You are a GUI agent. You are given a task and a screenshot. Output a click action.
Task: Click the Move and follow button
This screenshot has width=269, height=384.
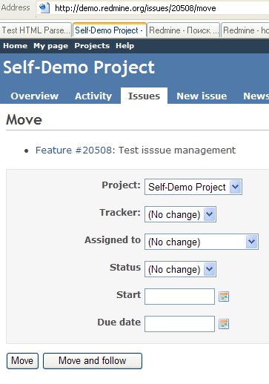pyautogui.click(x=93, y=361)
